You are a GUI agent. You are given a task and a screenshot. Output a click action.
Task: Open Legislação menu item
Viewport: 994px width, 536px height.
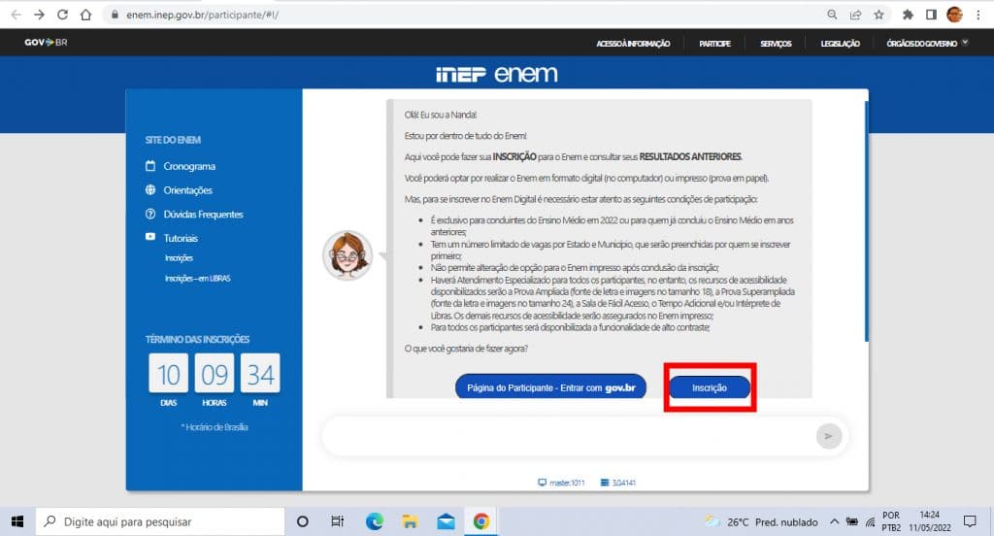(x=840, y=43)
